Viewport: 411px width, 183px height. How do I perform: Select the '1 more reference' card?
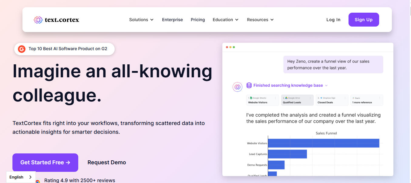pyautogui.click(x=367, y=100)
